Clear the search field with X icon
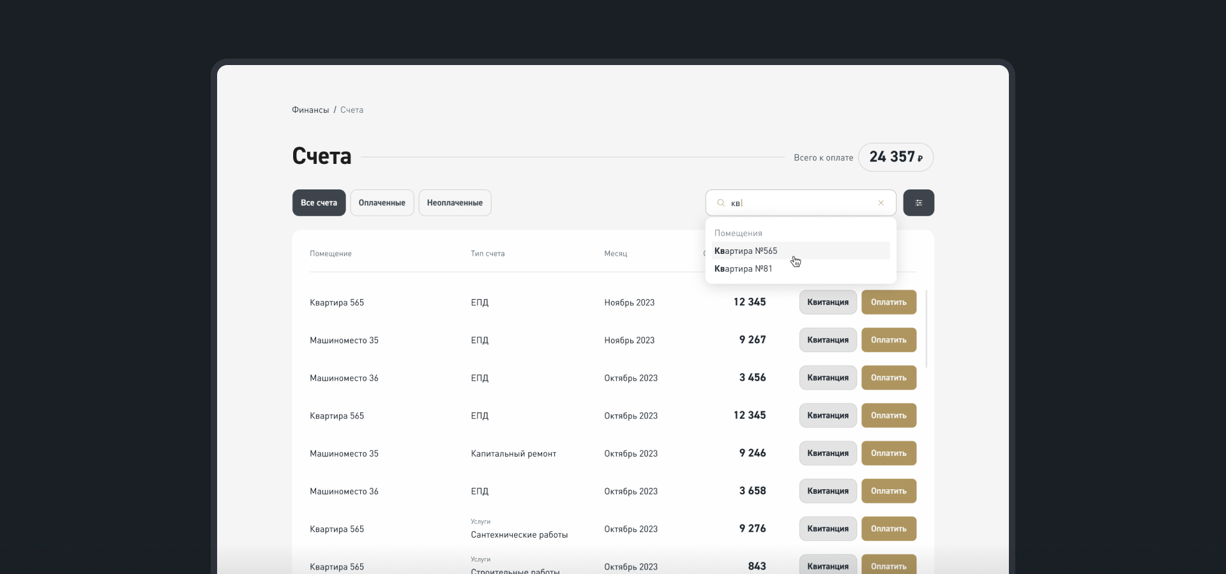1226x574 pixels. pyautogui.click(x=881, y=203)
